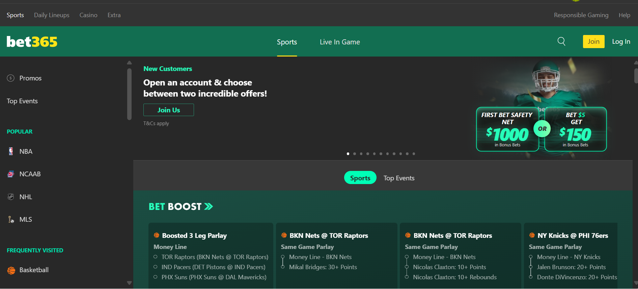Toggle to the Top Events pill tab

(x=399, y=178)
